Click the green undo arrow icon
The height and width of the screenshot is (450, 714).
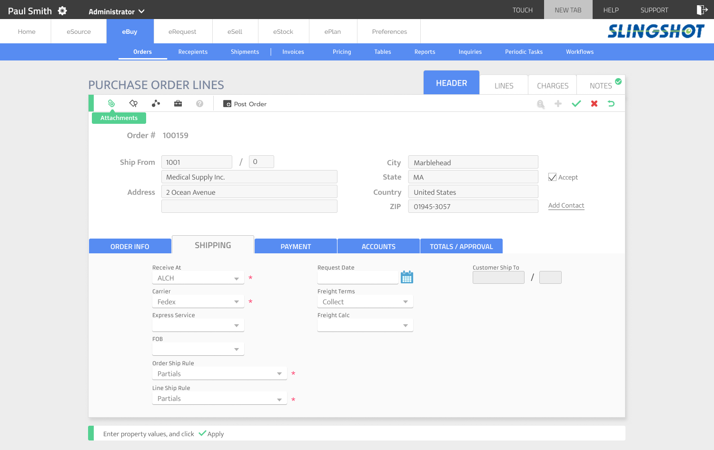click(611, 103)
